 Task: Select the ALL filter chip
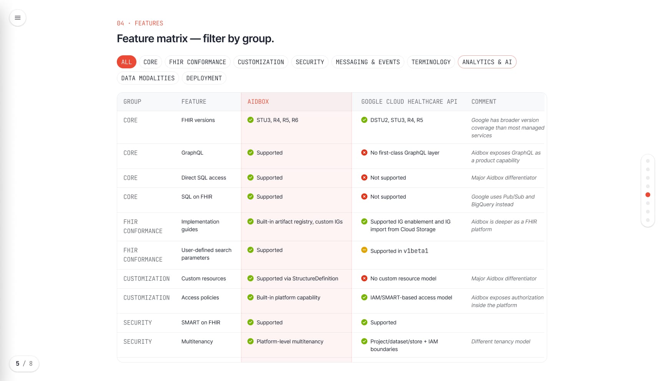pyautogui.click(x=126, y=62)
